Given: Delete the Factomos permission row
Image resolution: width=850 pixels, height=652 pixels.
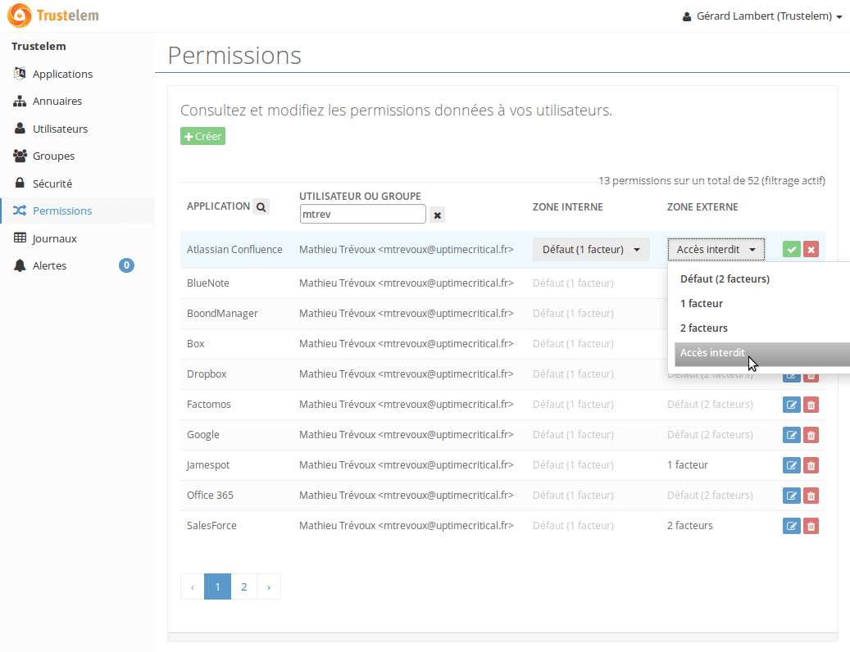Looking at the screenshot, I should 811,405.
